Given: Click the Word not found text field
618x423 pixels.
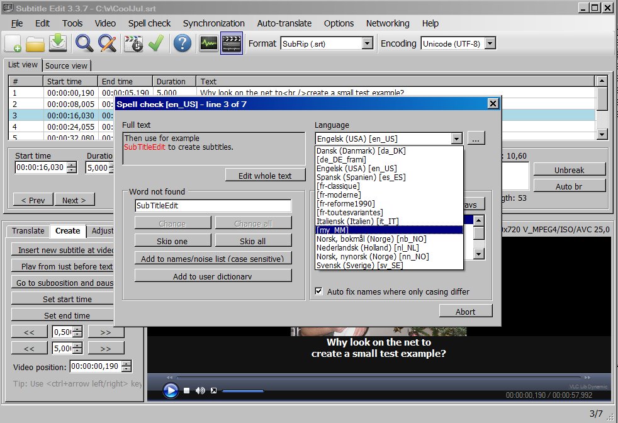Looking at the screenshot, I should [213, 205].
